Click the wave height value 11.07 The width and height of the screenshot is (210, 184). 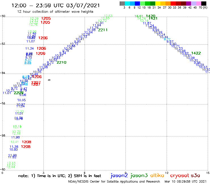point(31,41)
